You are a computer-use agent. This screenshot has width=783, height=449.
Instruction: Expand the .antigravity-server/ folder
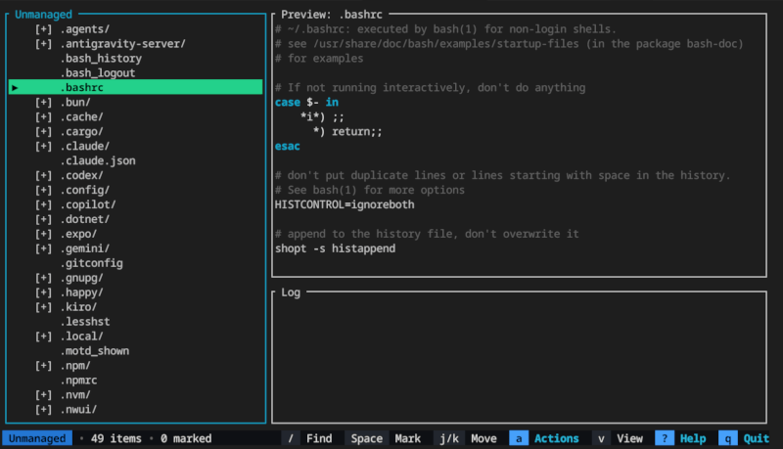pyautogui.click(x=43, y=44)
